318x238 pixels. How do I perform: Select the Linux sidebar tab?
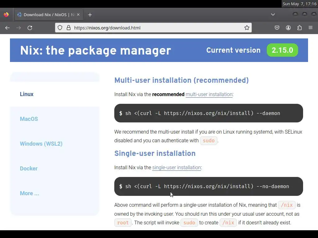27,94
